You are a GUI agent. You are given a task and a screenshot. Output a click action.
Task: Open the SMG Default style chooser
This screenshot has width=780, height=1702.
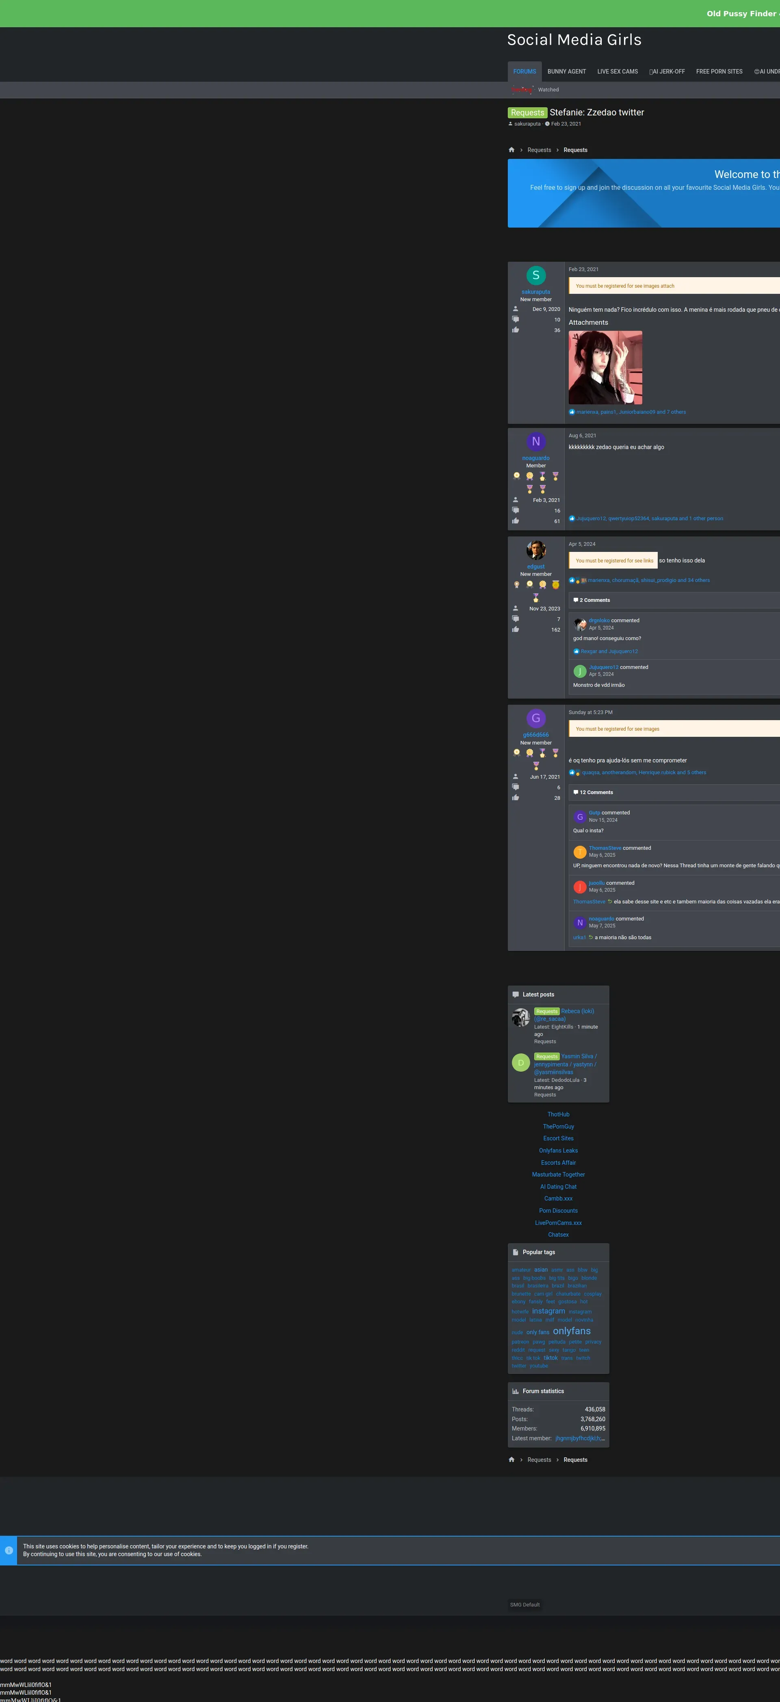click(x=524, y=1604)
